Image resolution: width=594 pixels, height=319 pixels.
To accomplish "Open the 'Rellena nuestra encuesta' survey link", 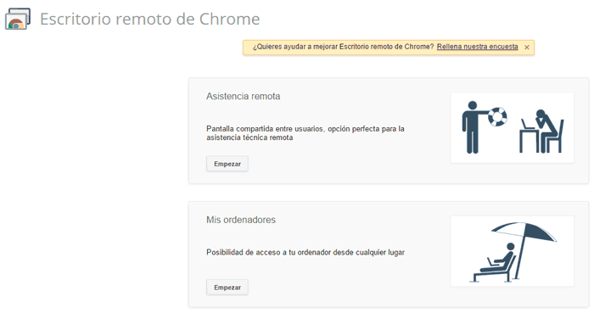I will pyautogui.click(x=477, y=47).
